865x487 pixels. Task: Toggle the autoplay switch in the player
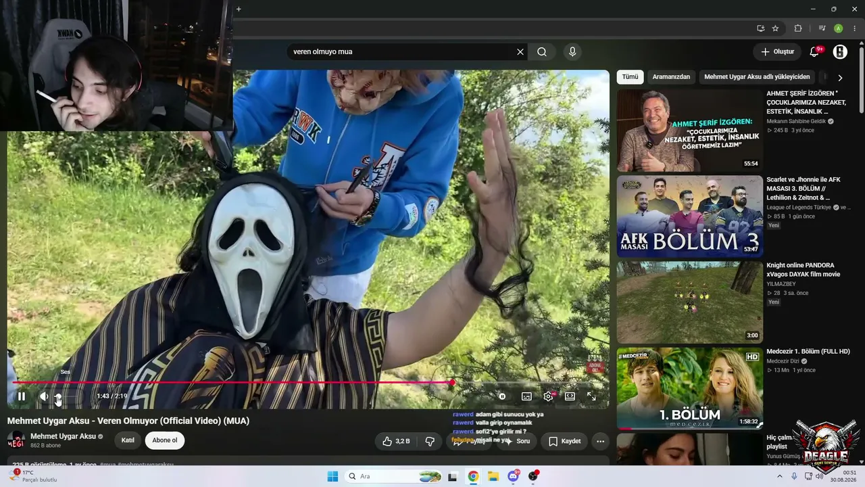click(x=502, y=396)
